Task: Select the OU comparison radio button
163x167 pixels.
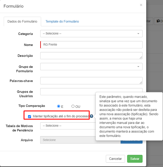Action: 73,106
